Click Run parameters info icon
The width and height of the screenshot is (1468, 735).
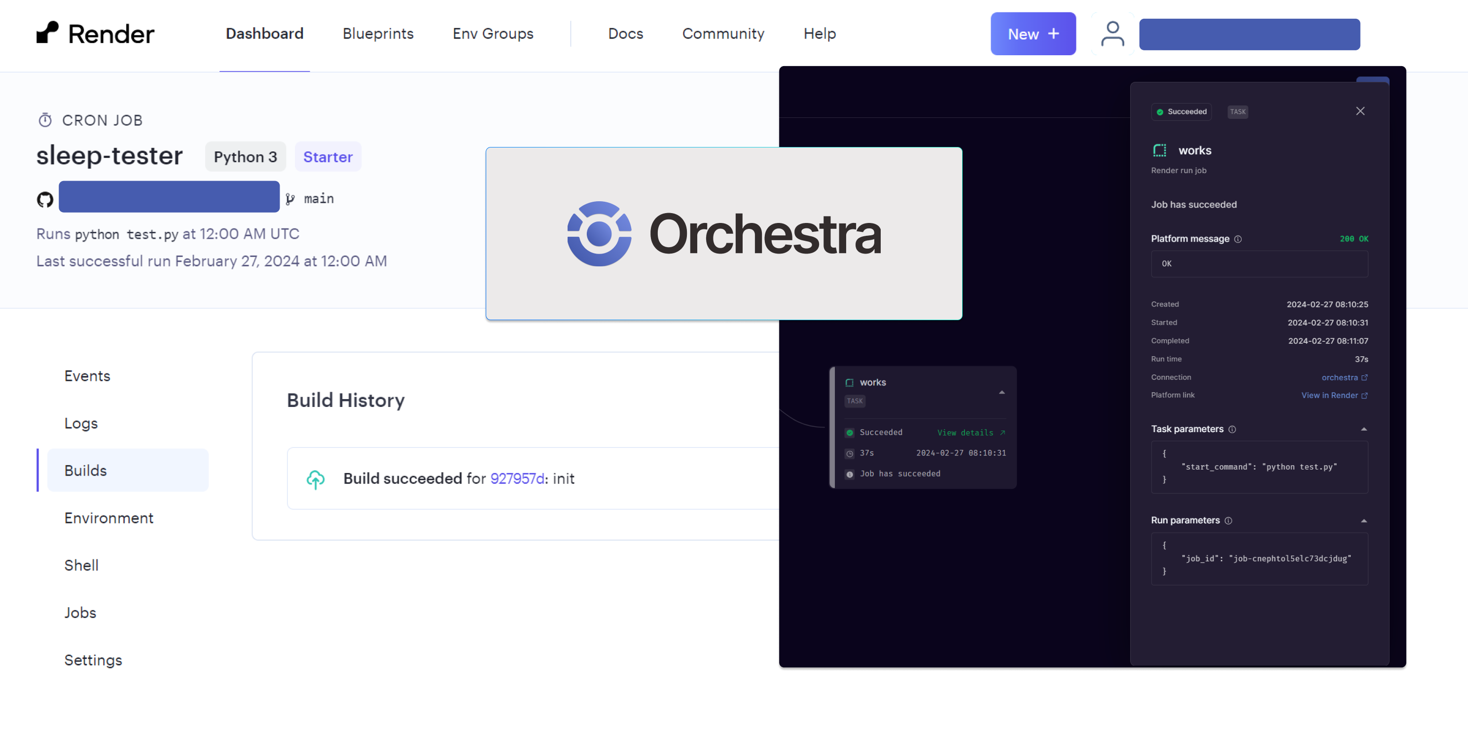pyautogui.click(x=1228, y=520)
